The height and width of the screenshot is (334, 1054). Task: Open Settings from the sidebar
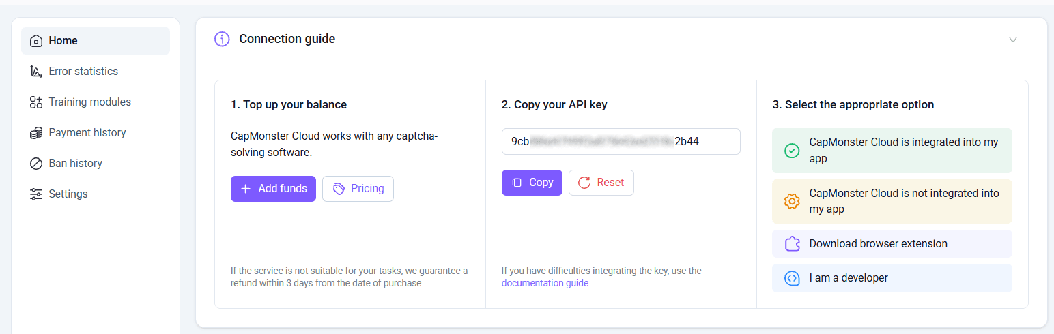[x=96, y=194]
